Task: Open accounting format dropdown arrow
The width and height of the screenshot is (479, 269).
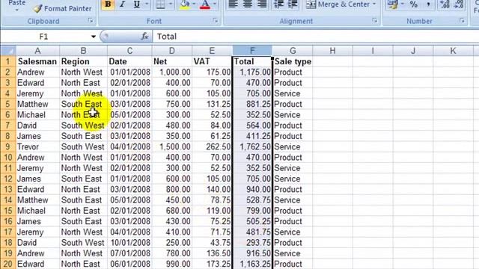Action: (x=403, y=4)
